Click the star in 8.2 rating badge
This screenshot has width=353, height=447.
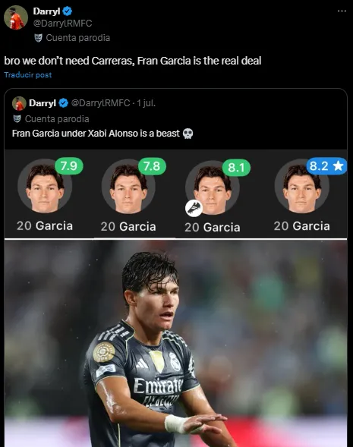338,165
